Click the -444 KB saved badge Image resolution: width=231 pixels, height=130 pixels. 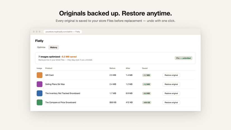(x=147, y=102)
